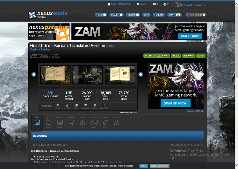
Task: Open the Tags tab
Action: coord(105,122)
